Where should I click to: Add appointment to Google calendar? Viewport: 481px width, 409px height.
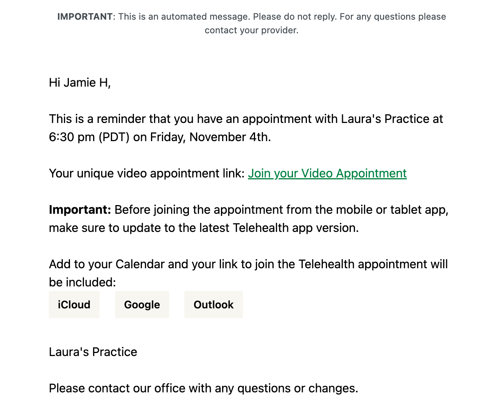pos(142,305)
